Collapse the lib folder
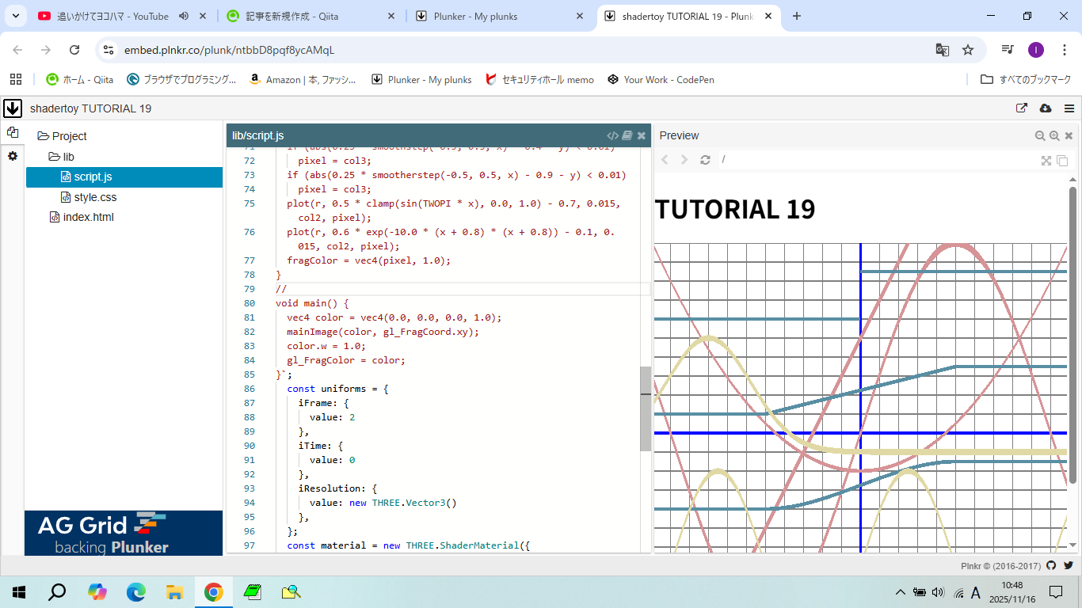This screenshot has height=608, width=1082. 61,157
